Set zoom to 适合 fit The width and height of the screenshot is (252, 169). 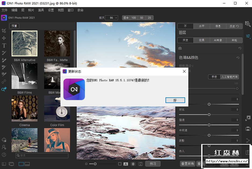(126, 18)
